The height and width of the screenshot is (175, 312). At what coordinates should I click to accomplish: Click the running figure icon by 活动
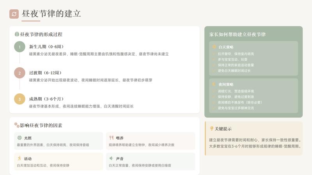(19, 158)
